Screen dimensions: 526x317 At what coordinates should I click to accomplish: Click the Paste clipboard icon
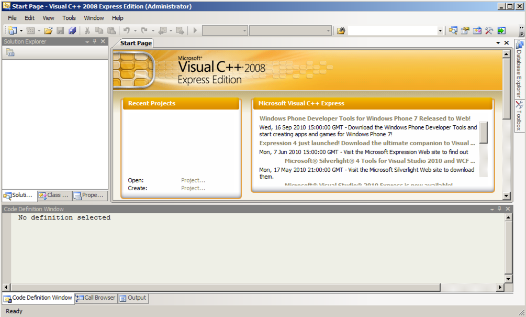point(111,30)
